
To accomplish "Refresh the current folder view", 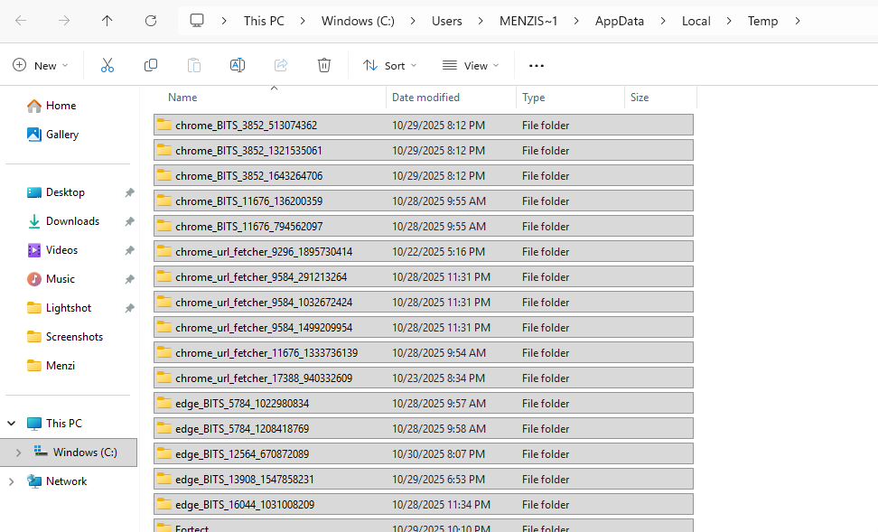I will (x=151, y=21).
